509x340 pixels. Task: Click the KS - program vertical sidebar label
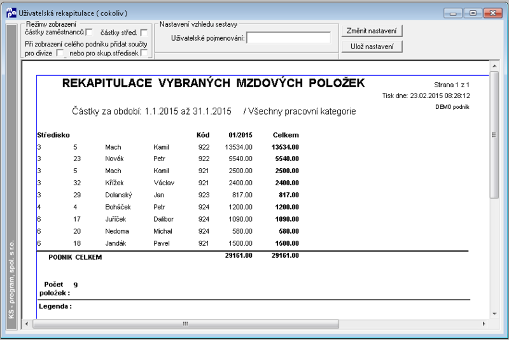click(x=11, y=280)
